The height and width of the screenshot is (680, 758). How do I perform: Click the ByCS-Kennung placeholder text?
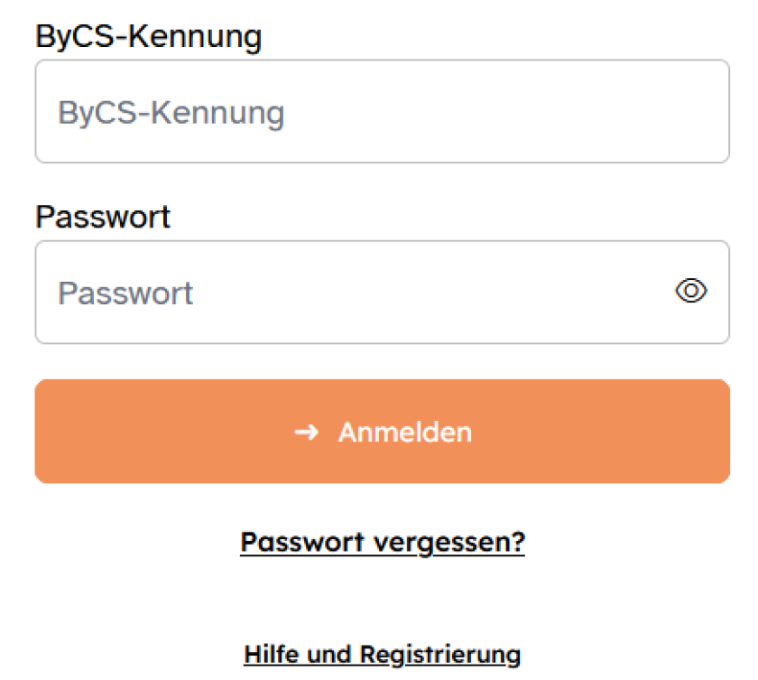pos(171,111)
